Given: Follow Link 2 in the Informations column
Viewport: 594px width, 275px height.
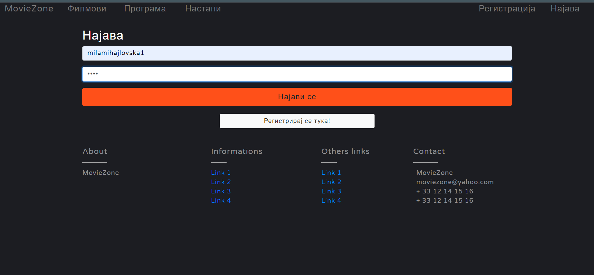Looking at the screenshot, I should pos(221,182).
